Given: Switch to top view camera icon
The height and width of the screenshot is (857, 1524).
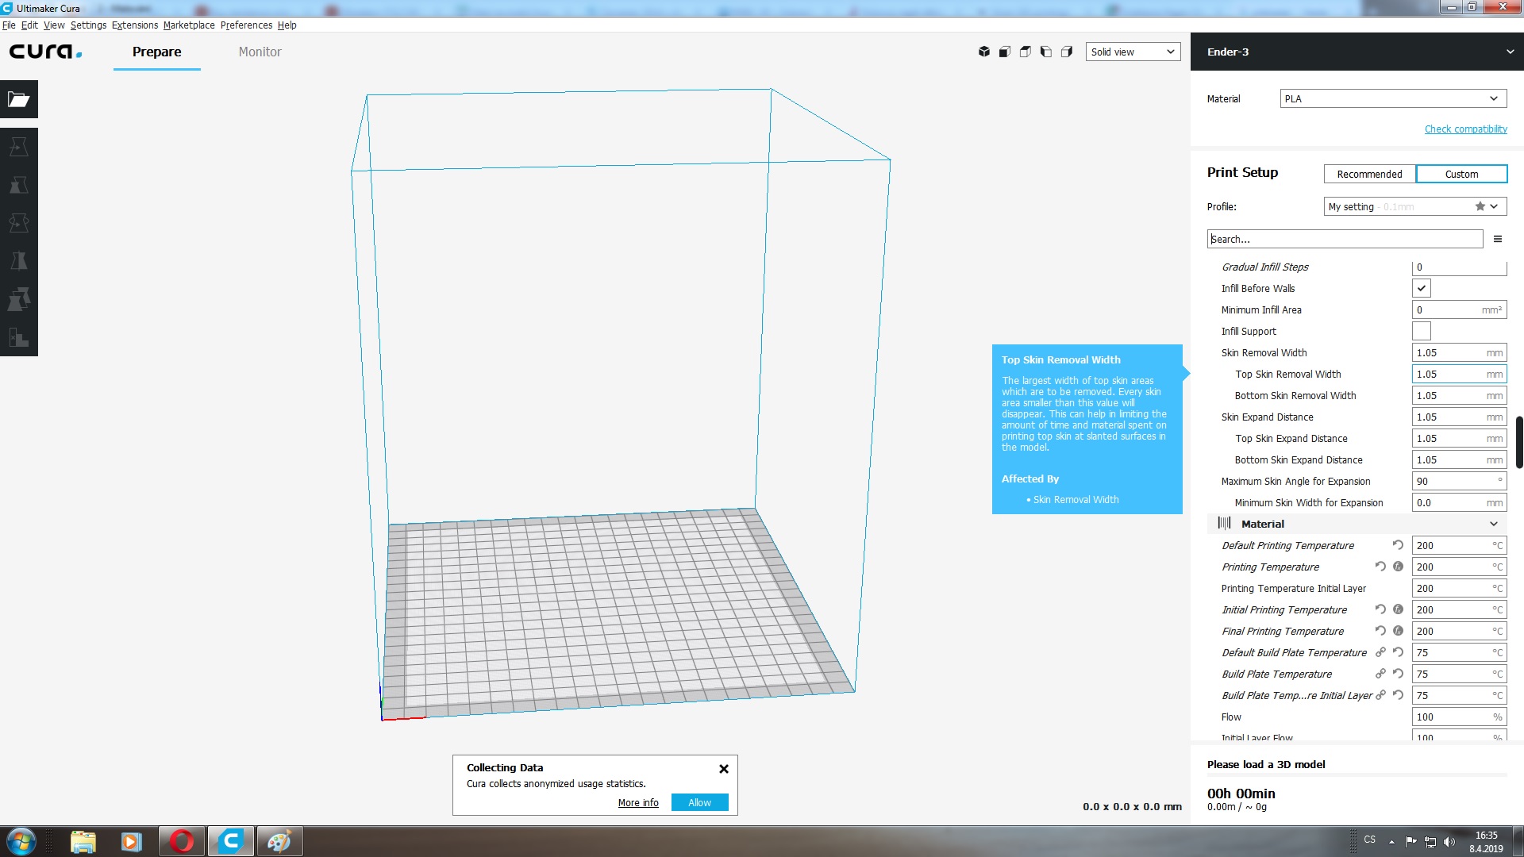Looking at the screenshot, I should click(1026, 52).
